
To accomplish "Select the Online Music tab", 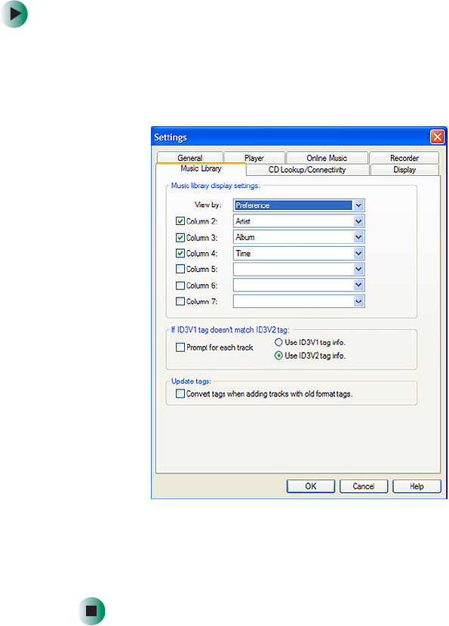I will coord(327,158).
